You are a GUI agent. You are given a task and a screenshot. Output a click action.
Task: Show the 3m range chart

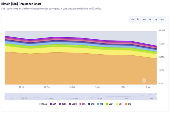click(x=156, y=20)
